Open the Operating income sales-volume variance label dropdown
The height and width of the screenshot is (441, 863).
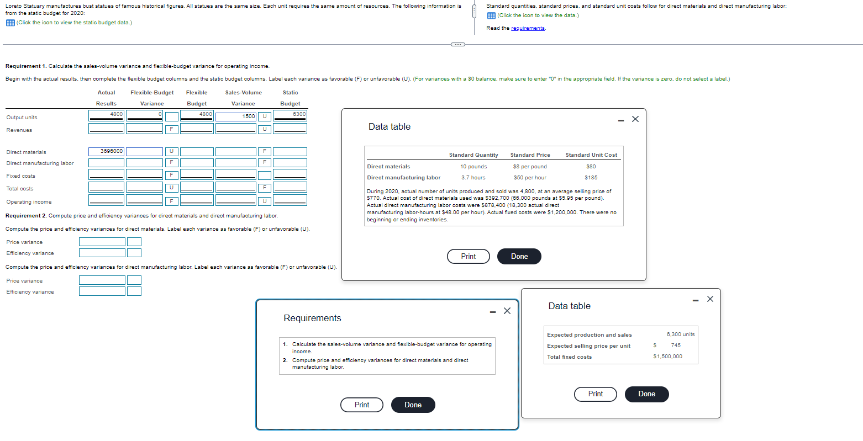click(265, 201)
